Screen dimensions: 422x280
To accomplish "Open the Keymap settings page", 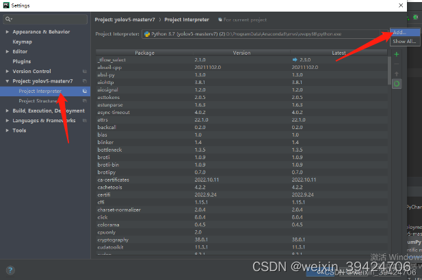I will tap(22, 42).
